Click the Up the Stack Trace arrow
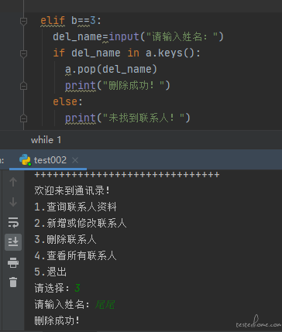 [13, 182]
